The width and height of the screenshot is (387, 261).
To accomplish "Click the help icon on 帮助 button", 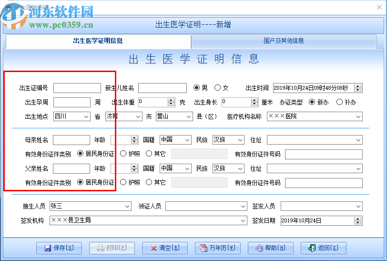I will click(259, 248).
